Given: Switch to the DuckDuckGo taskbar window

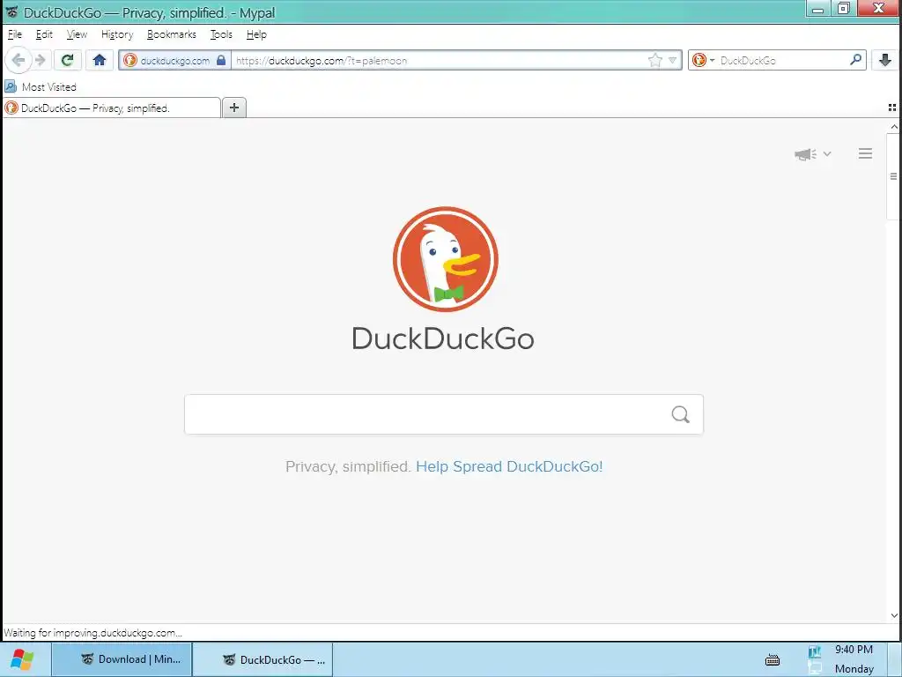Looking at the screenshot, I should 262,659.
